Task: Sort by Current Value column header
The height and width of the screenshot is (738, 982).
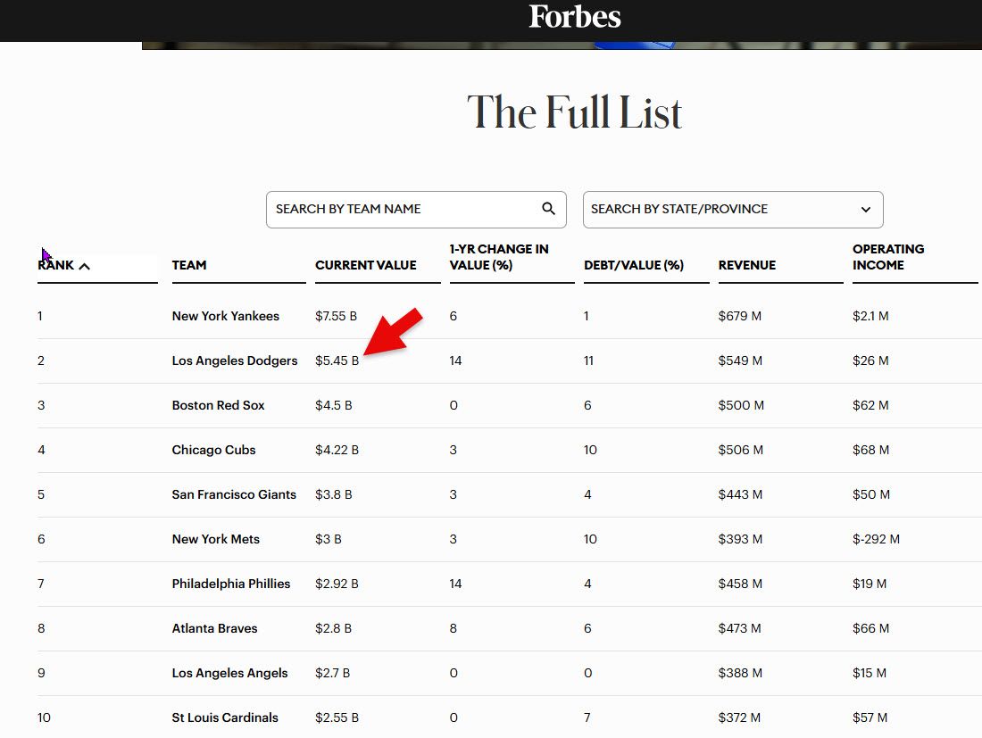Action: click(x=366, y=265)
